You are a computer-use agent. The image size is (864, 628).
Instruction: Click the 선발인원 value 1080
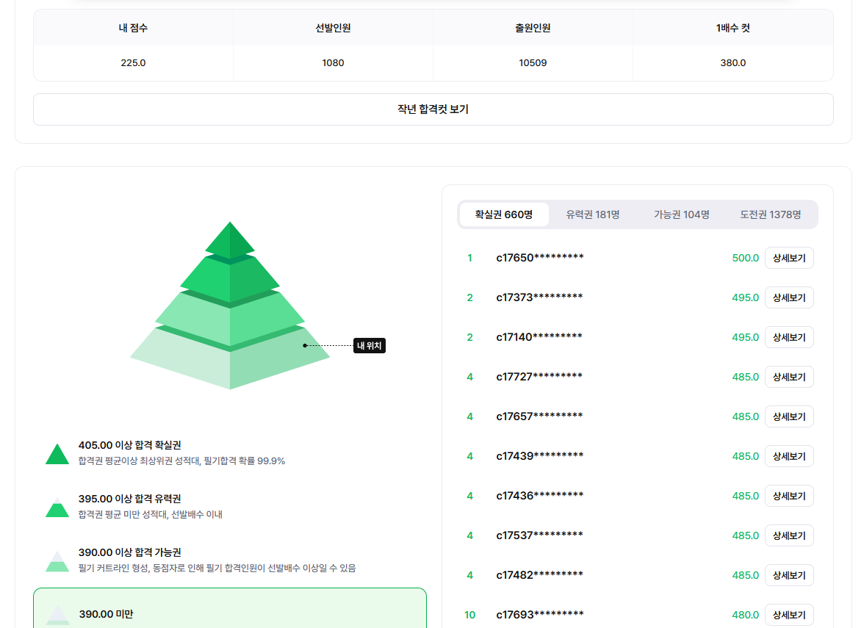pos(333,63)
